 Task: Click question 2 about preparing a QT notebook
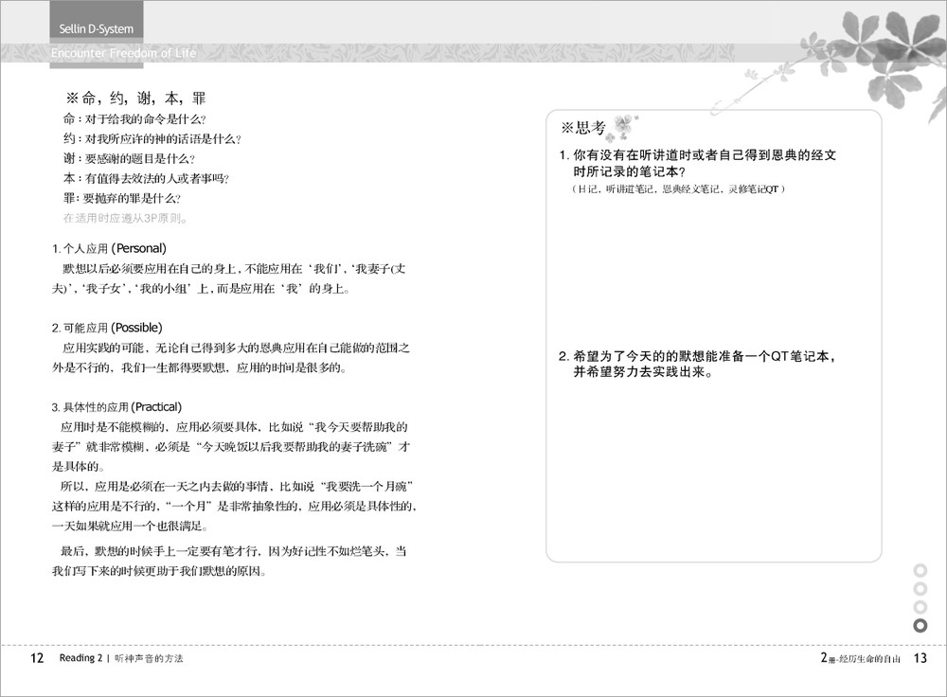(x=697, y=365)
